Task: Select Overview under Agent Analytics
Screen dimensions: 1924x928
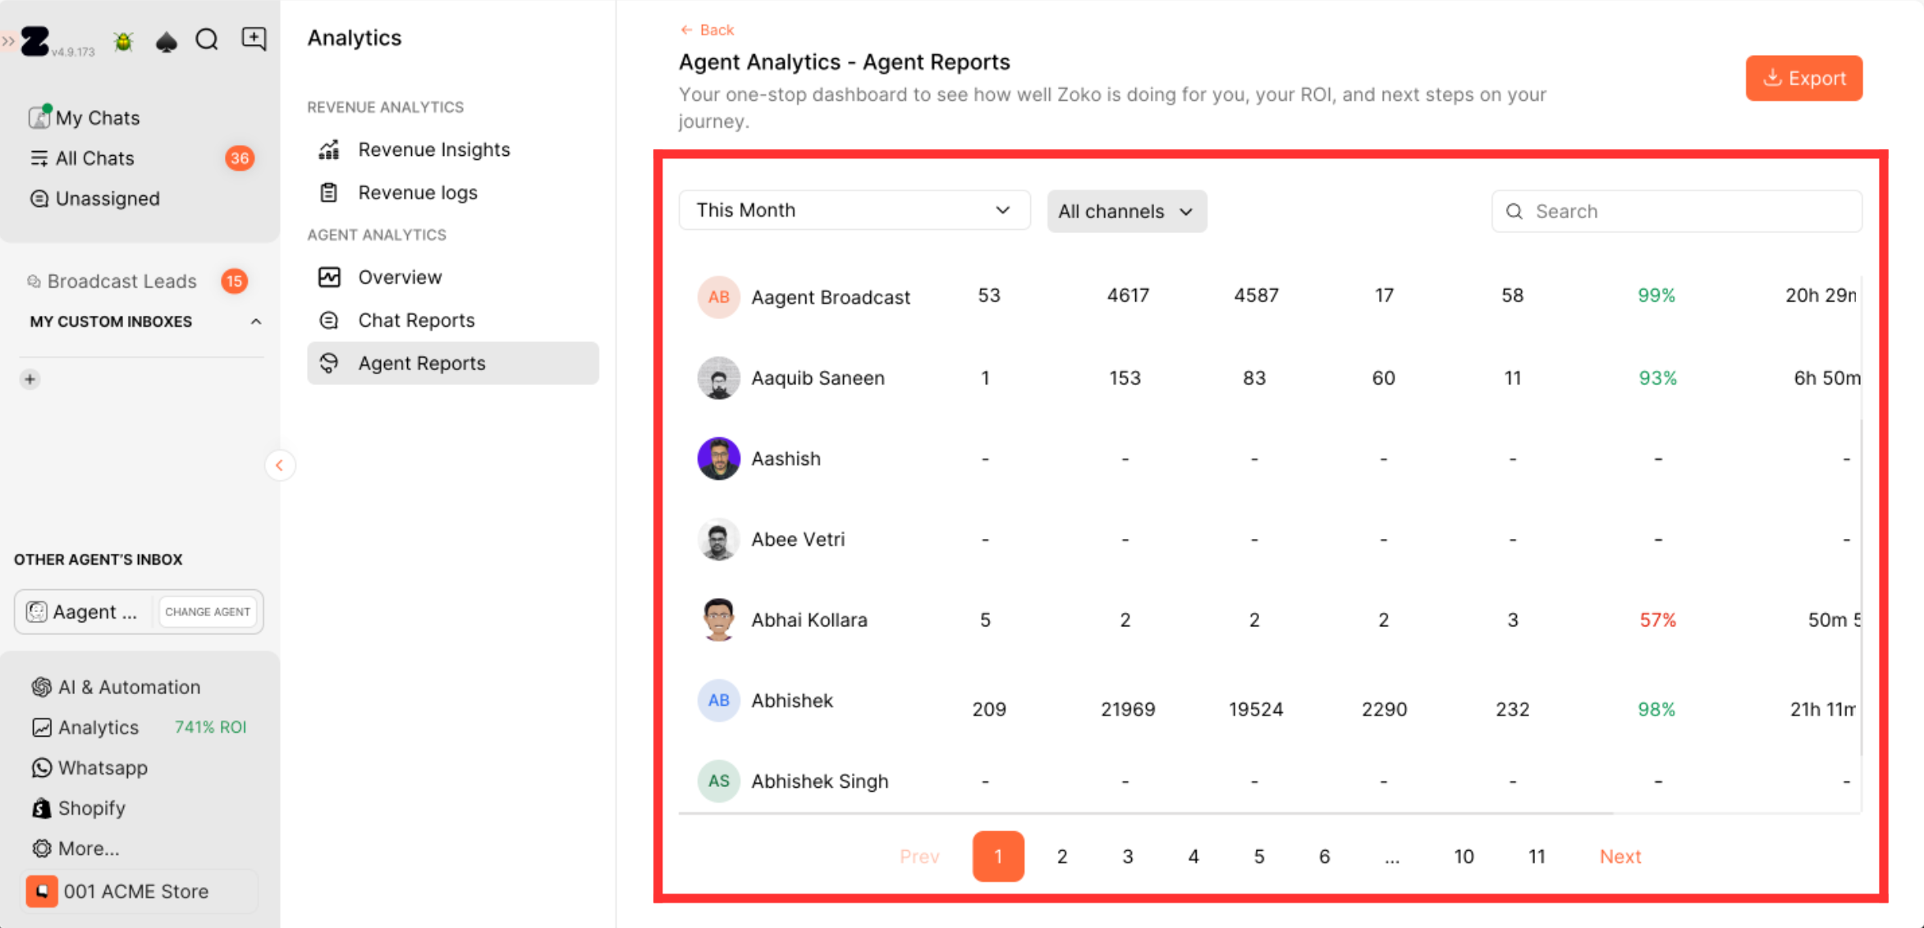Action: (x=400, y=277)
